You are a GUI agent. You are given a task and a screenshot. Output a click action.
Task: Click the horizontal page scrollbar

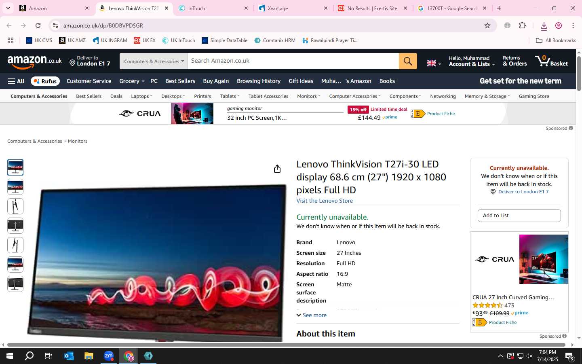click(286, 345)
